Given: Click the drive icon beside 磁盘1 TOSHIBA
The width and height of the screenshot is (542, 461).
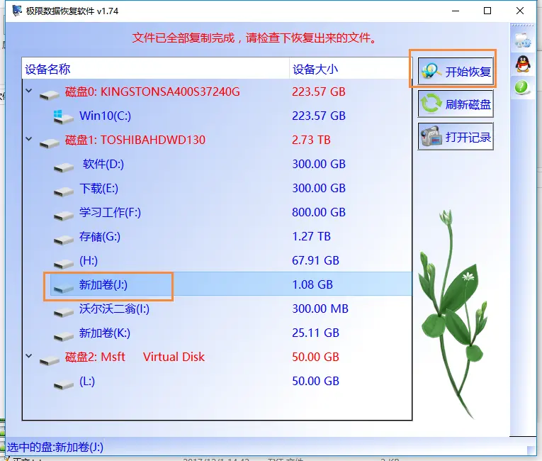Looking at the screenshot, I should [49, 143].
